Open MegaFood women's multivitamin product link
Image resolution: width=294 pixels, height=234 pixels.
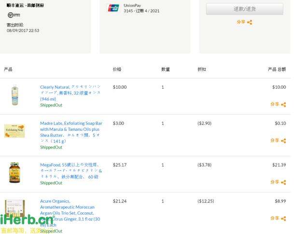pos(71,171)
